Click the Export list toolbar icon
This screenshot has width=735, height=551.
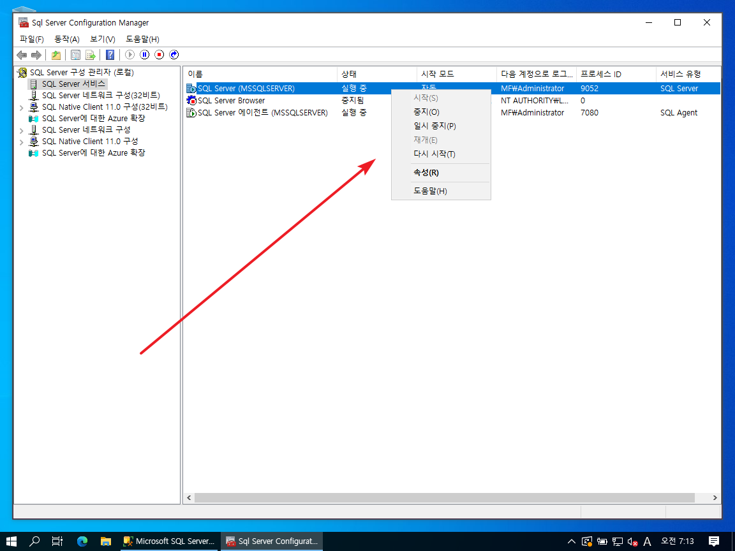[x=90, y=55]
